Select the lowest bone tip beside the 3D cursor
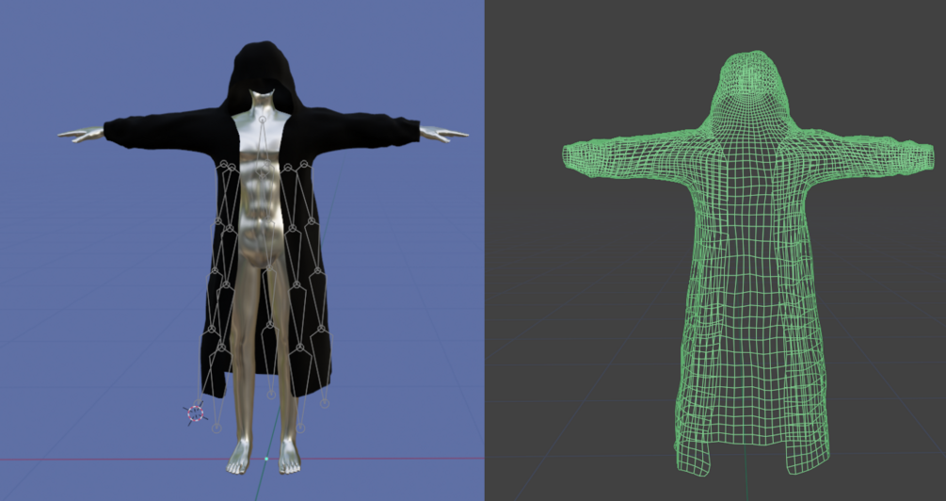Image resolution: width=946 pixels, height=501 pixels. click(217, 428)
